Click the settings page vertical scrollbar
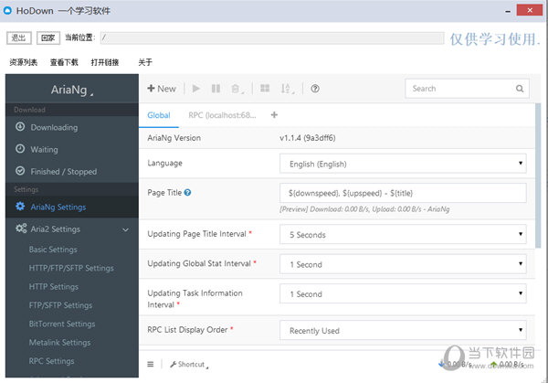 click(538, 176)
